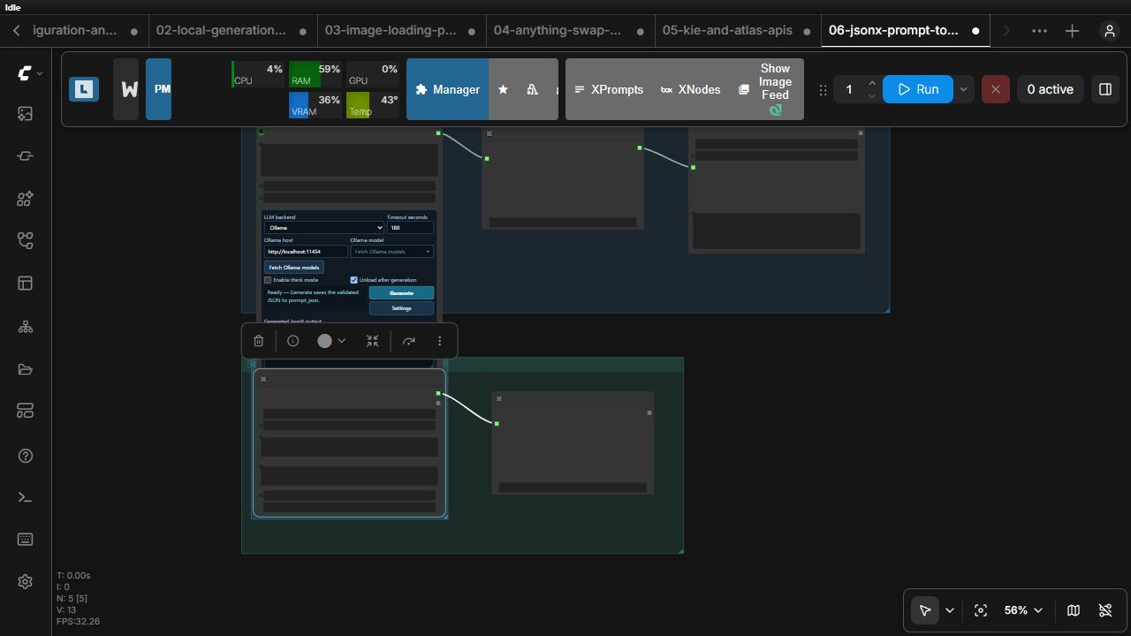The width and height of the screenshot is (1131, 636).
Task: Open XPrompts
Action: (x=608, y=89)
